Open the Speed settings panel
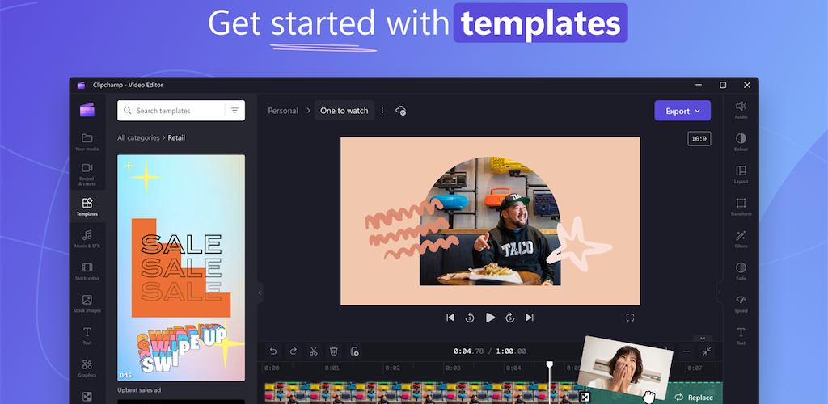The image size is (828, 404). [x=741, y=303]
